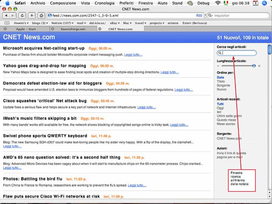Click the page scrollbar thumb
The image size is (272, 204).
click(269, 49)
